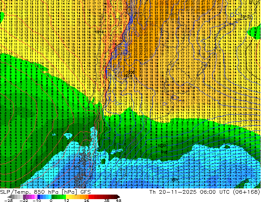Image resolution: width=261 pixels, height=202 pixels.
Task: Click the '1000' isobar label on map
Action: pos(162,146)
